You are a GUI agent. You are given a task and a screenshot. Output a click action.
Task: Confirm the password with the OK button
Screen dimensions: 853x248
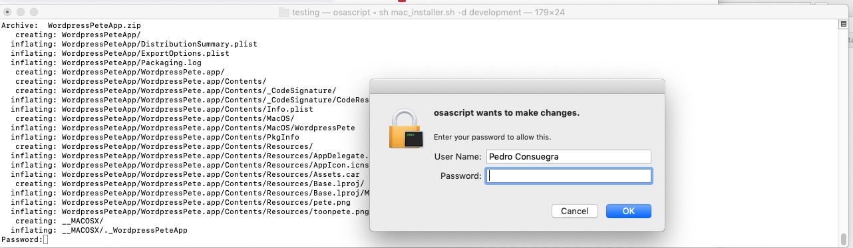628,211
